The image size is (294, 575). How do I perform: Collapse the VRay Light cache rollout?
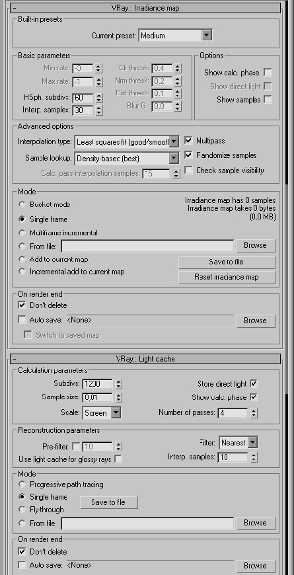(x=145, y=359)
